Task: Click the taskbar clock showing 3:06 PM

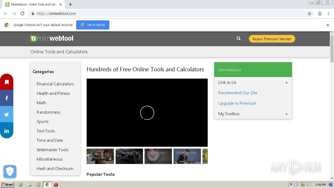Action: [x=320, y=185]
